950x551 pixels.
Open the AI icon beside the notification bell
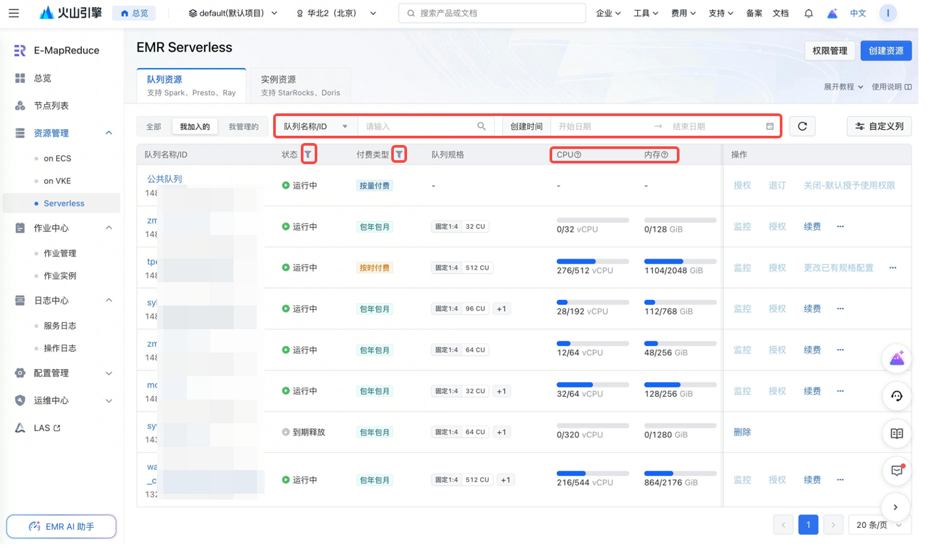tap(833, 13)
